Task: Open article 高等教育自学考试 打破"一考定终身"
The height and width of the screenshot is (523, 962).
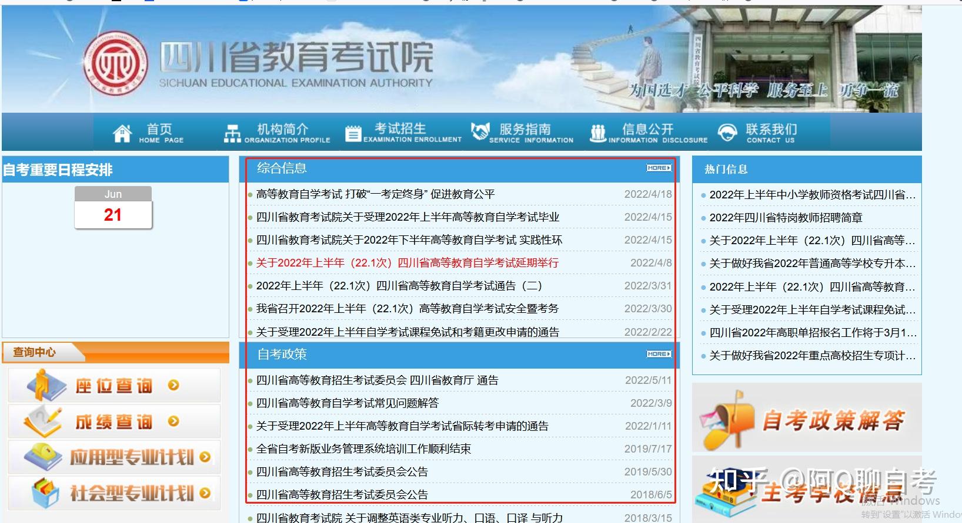Action: [375, 194]
